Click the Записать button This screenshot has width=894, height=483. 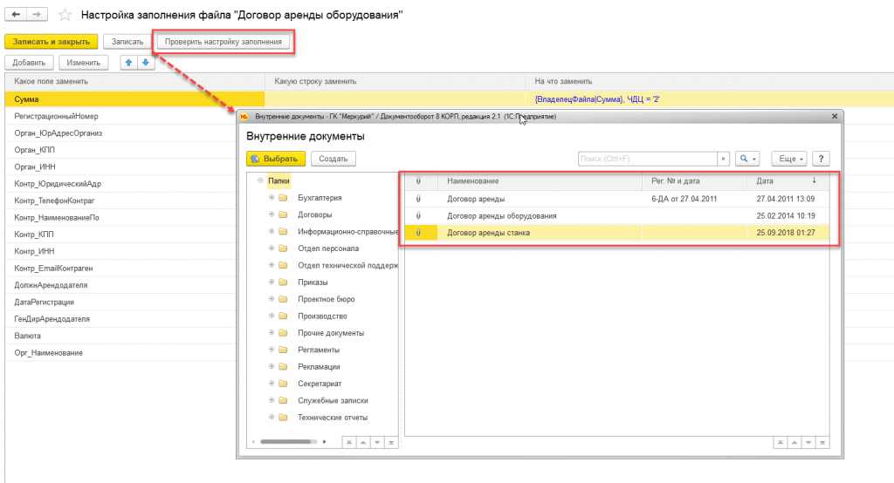point(127,42)
